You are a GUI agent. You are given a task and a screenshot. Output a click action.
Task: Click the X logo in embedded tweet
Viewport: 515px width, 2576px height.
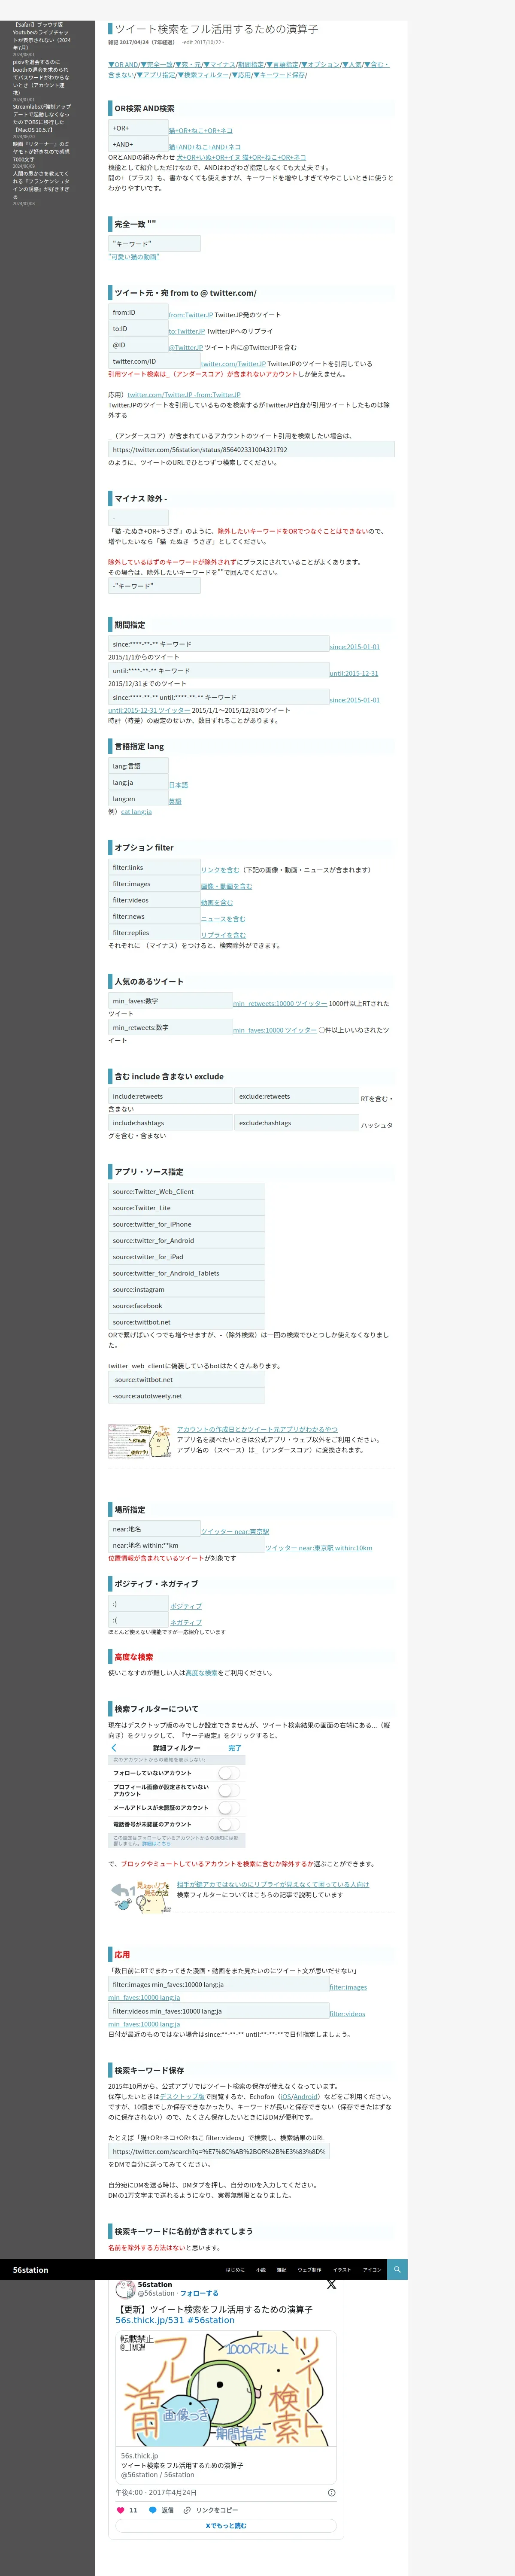331,2285
